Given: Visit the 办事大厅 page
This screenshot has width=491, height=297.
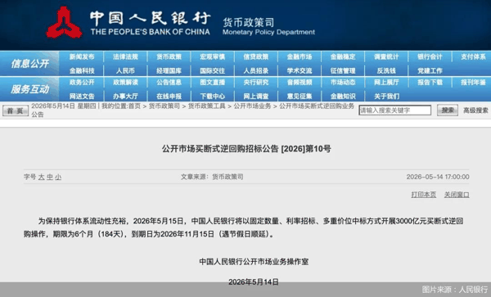Looking at the screenshot, I should (125, 96).
